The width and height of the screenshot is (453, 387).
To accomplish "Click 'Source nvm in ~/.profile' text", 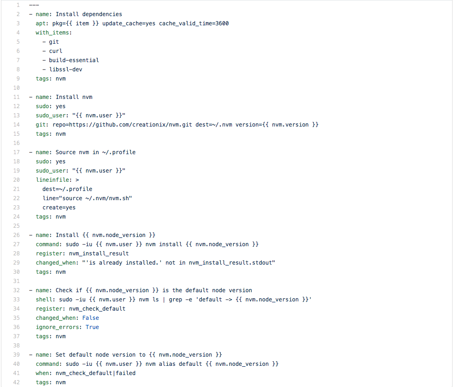I will click(95, 152).
